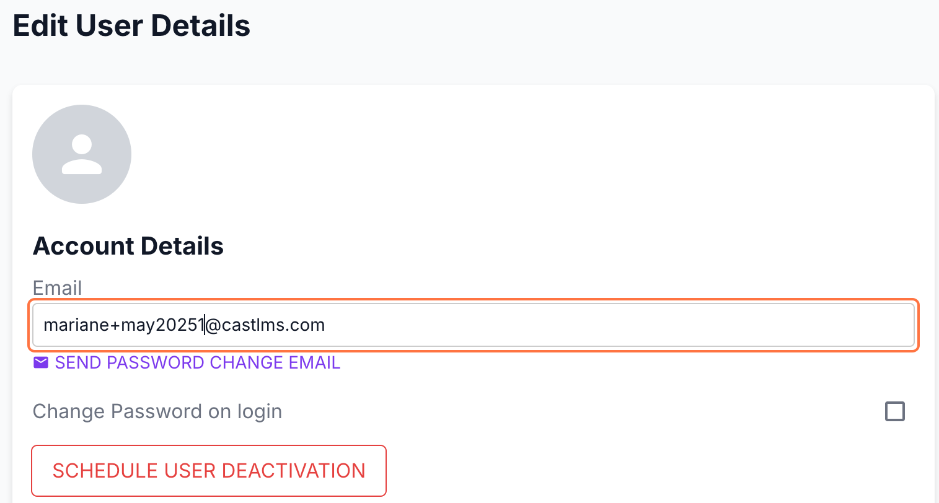Image resolution: width=939 pixels, height=503 pixels.
Task: Click the word "SCHEDULE" on the red-outlined button
Action: pos(105,471)
